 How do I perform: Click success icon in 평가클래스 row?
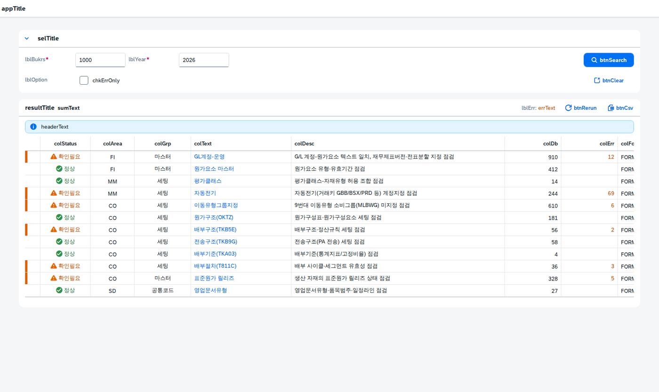[x=59, y=181]
